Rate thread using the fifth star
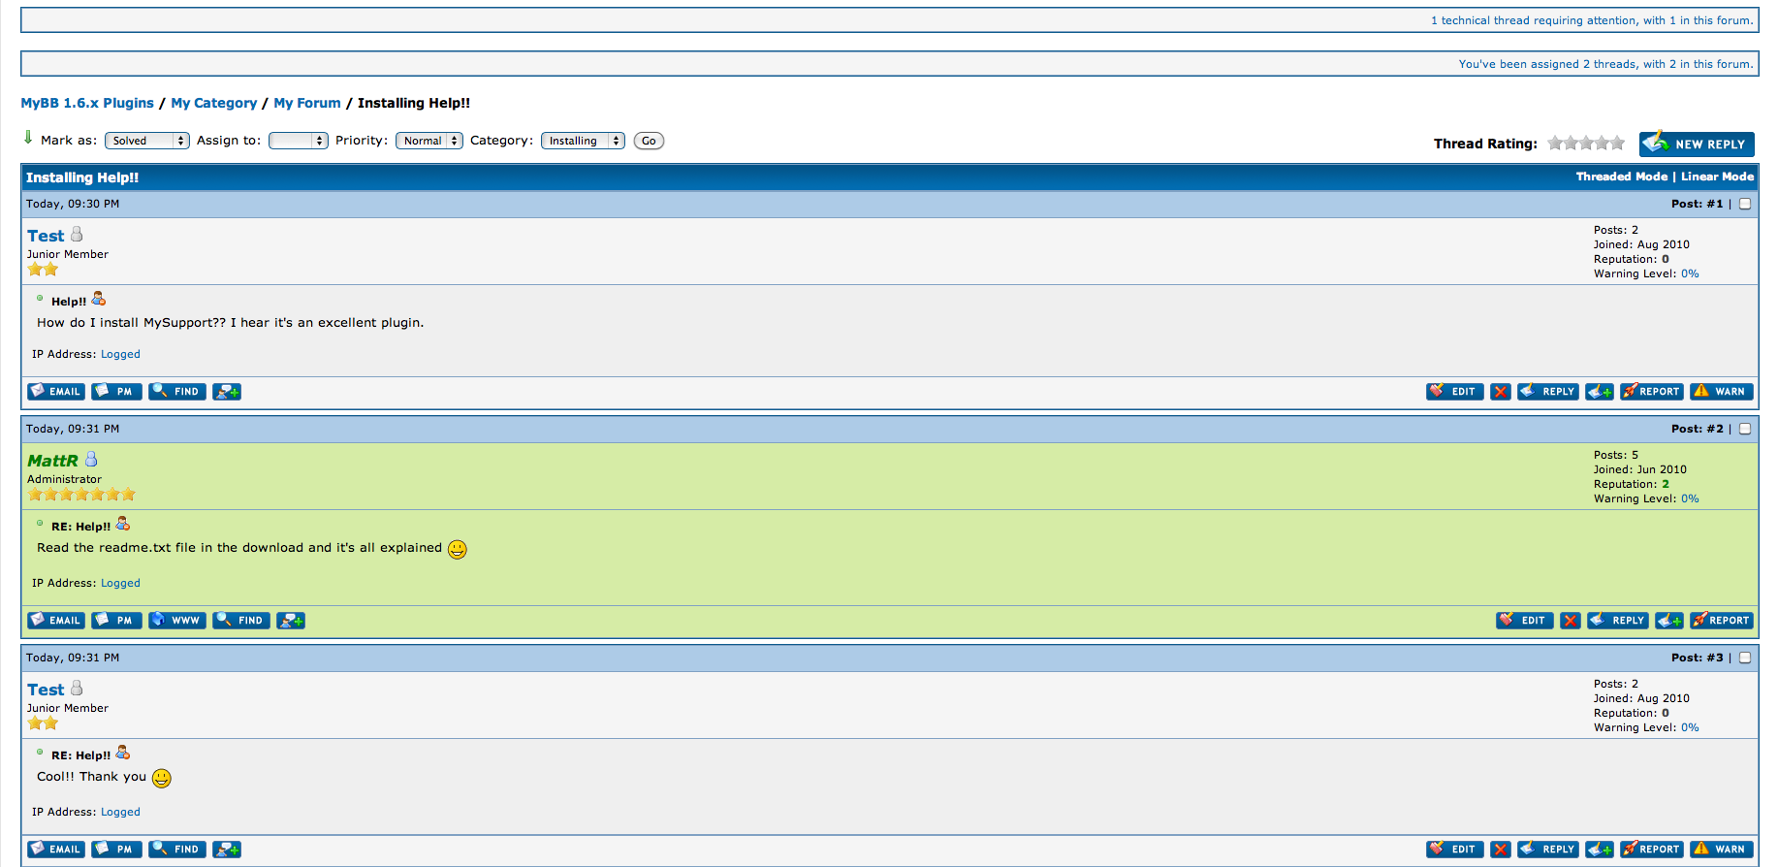Viewport: 1778px width, 867px height. click(1617, 144)
